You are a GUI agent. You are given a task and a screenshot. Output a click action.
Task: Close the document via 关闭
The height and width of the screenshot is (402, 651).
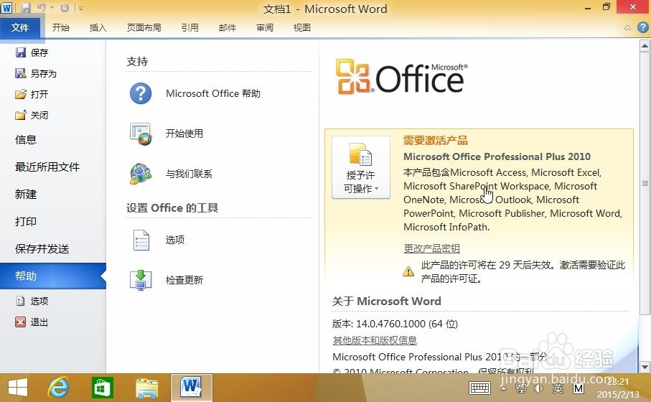(32, 115)
